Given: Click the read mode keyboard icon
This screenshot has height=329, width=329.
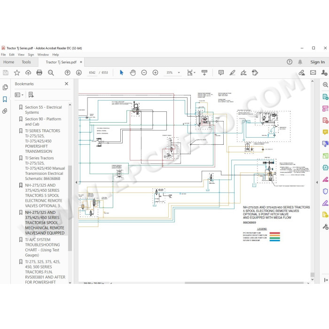Looking at the screenshot, I should point(204,72).
